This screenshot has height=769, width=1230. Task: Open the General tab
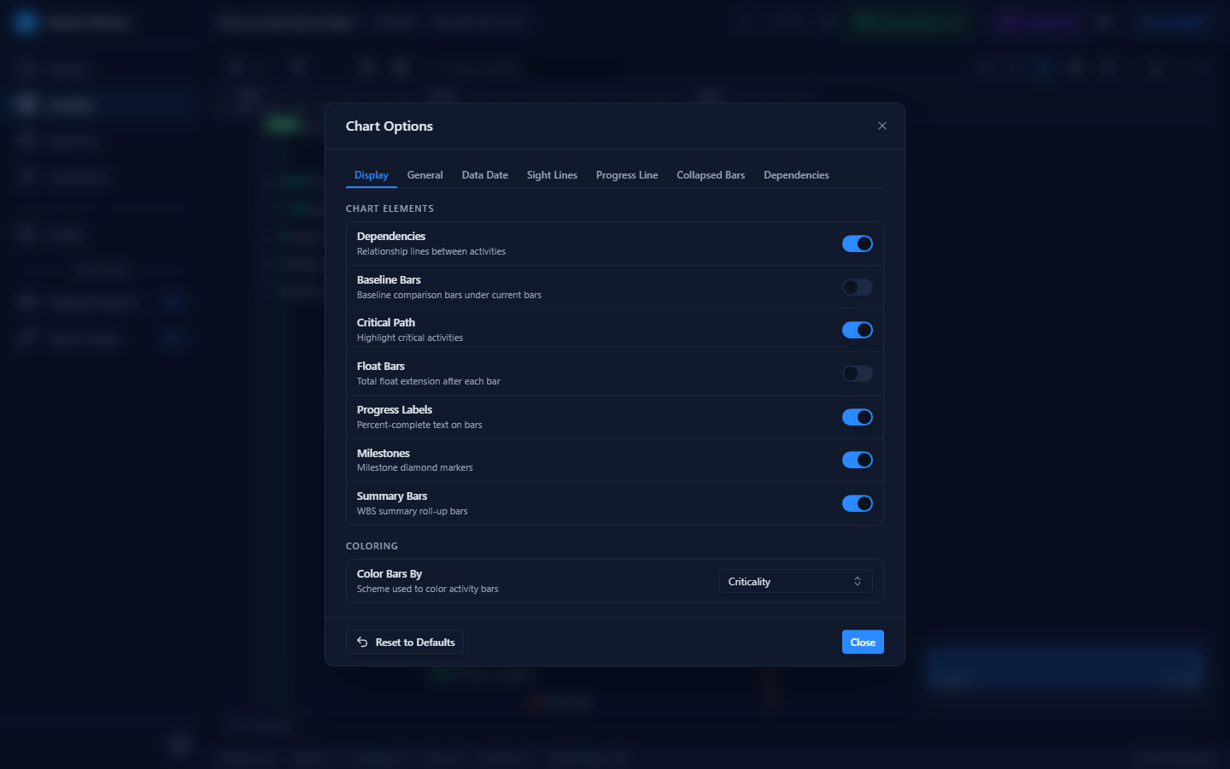425,175
